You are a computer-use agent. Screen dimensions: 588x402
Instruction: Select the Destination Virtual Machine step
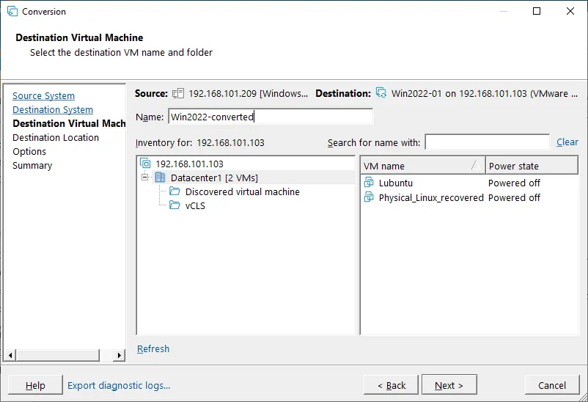(x=69, y=123)
